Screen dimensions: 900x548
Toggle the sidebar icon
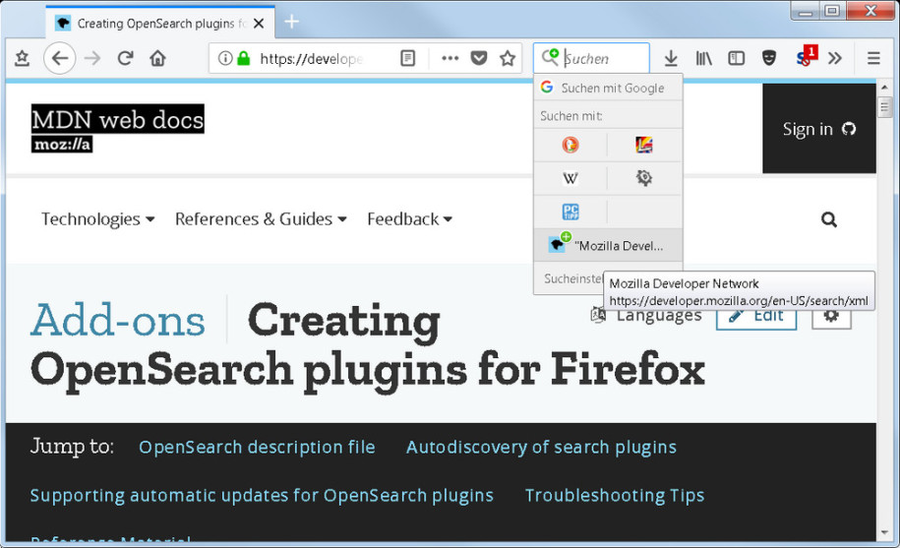coord(737,58)
